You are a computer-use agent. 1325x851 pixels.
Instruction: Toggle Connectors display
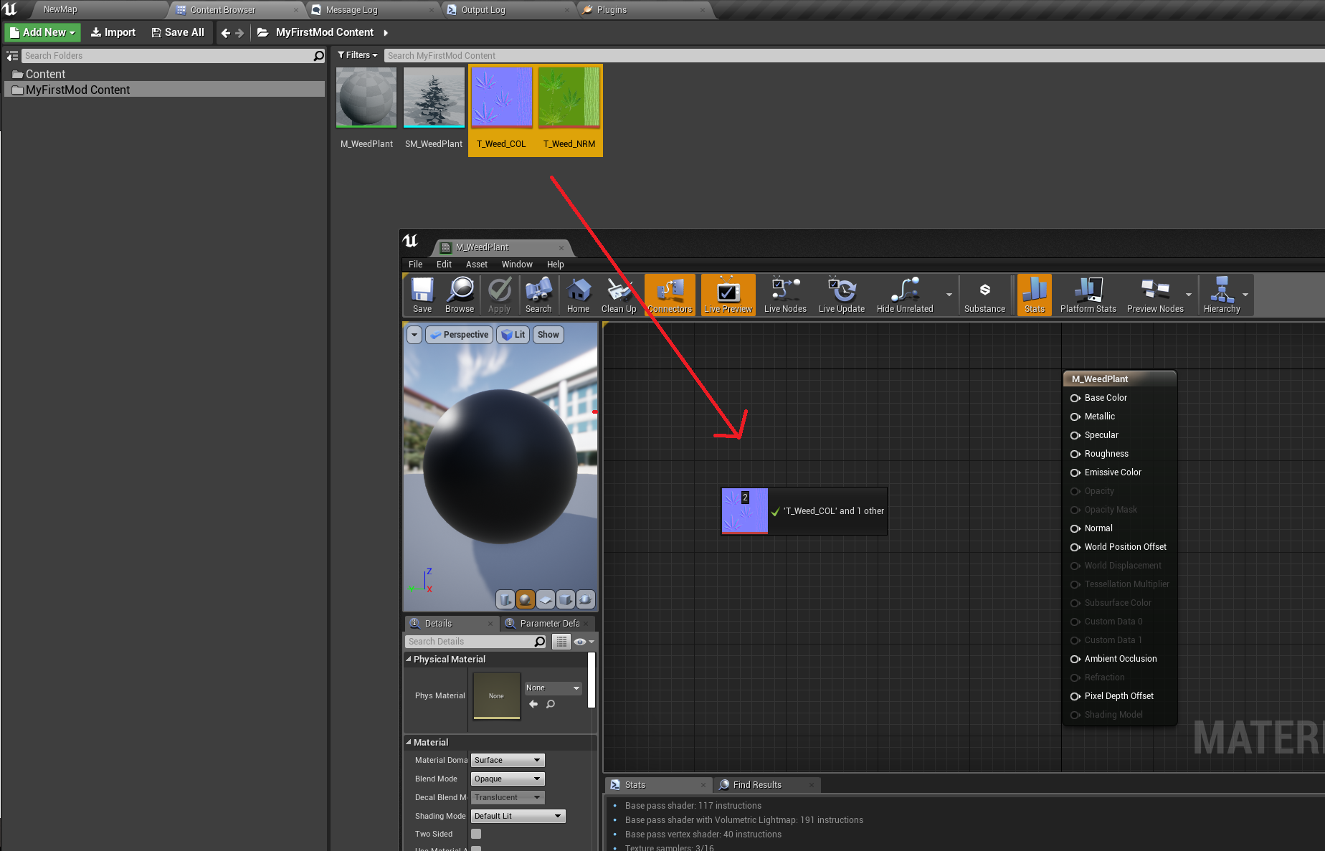point(670,295)
